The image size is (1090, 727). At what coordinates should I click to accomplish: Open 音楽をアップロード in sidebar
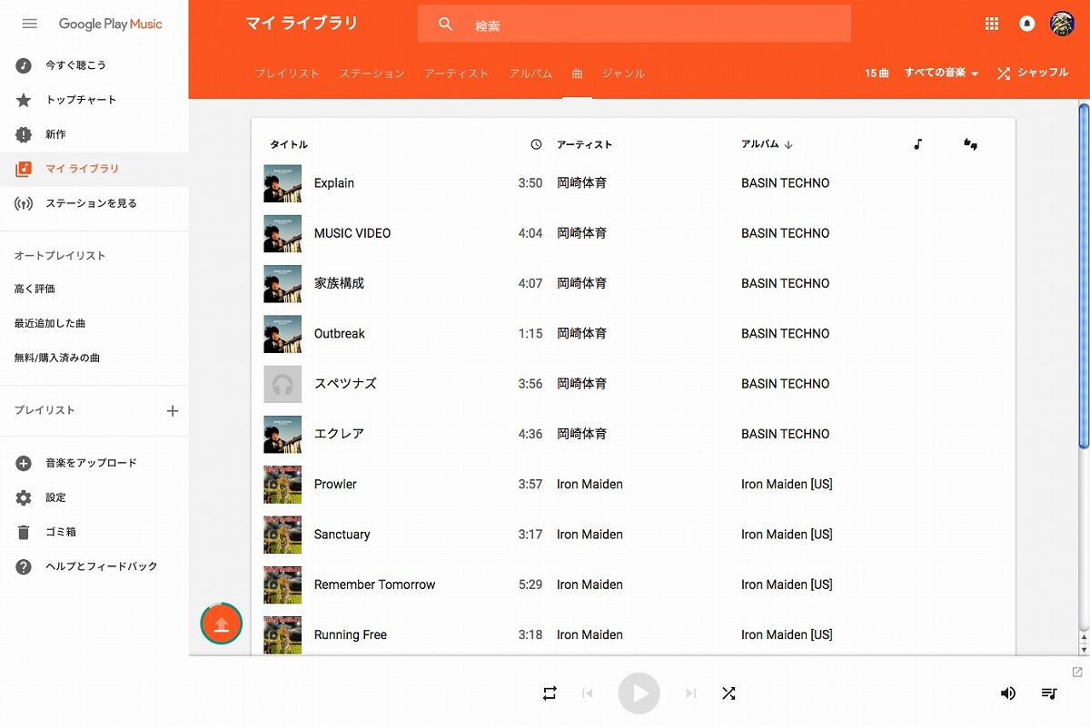tap(91, 463)
